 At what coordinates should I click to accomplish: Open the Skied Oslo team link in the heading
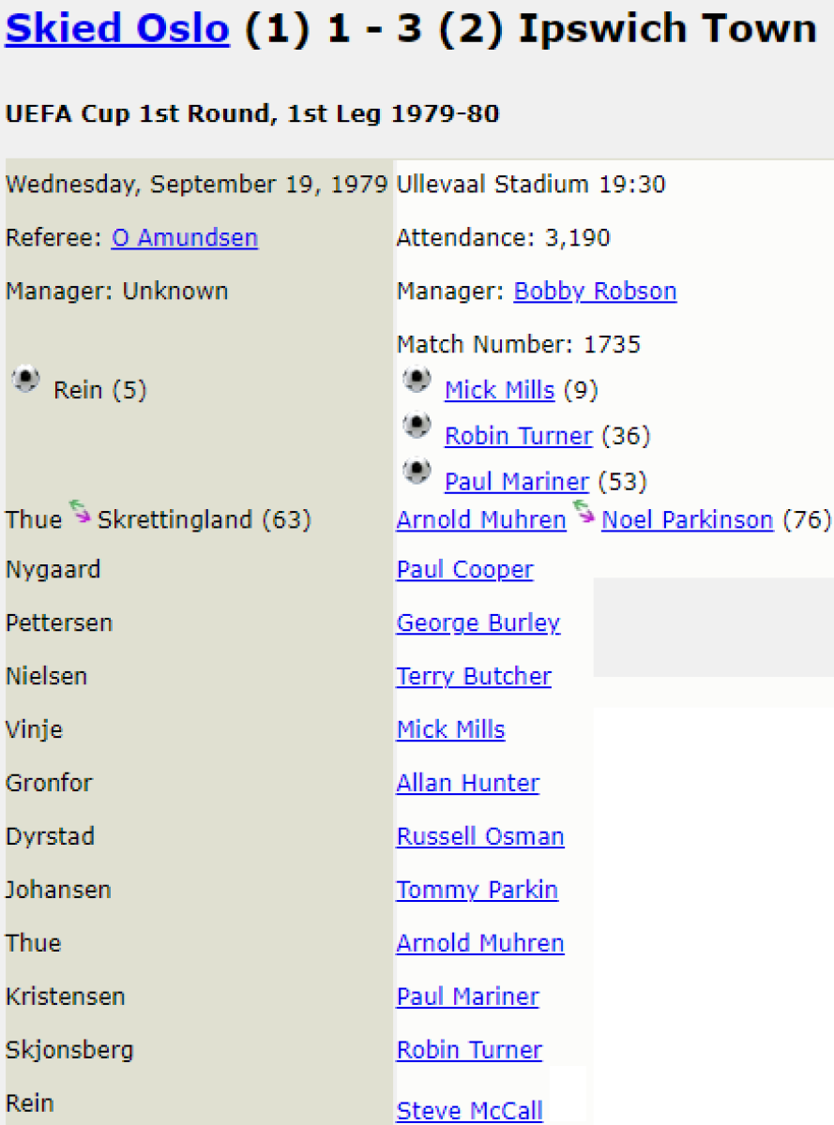[x=117, y=30]
